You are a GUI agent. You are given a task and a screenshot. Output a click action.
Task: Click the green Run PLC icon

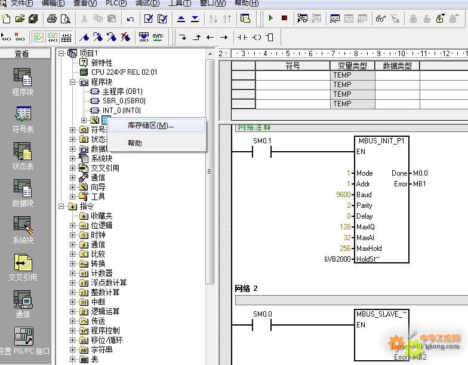(x=271, y=18)
